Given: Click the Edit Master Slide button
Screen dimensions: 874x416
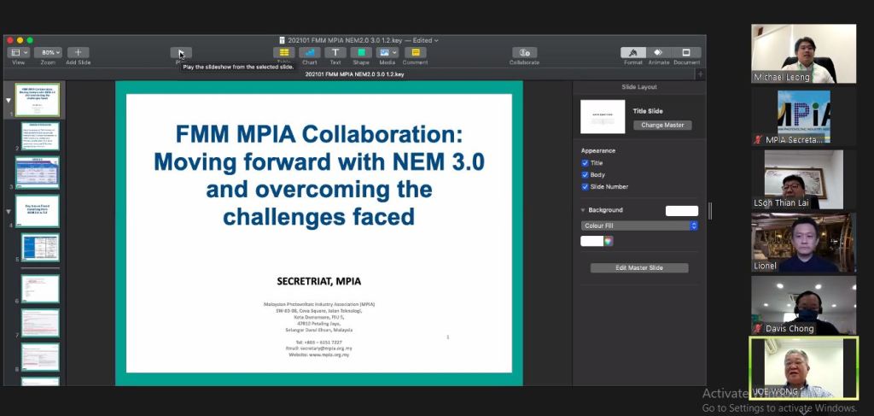Looking at the screenshot, I should coord(639,268).
